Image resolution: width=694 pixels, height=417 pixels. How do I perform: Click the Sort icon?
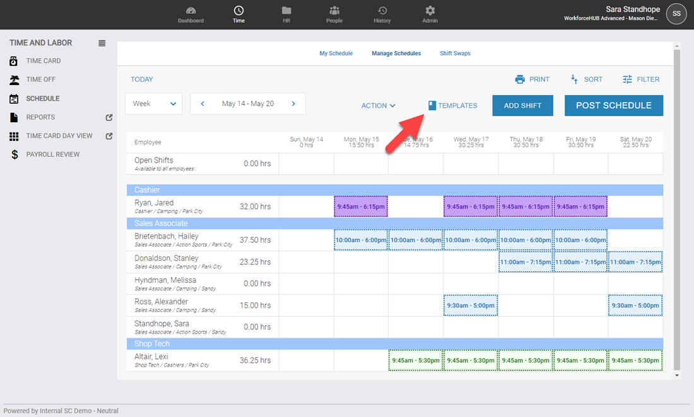(x=574, y=79)
